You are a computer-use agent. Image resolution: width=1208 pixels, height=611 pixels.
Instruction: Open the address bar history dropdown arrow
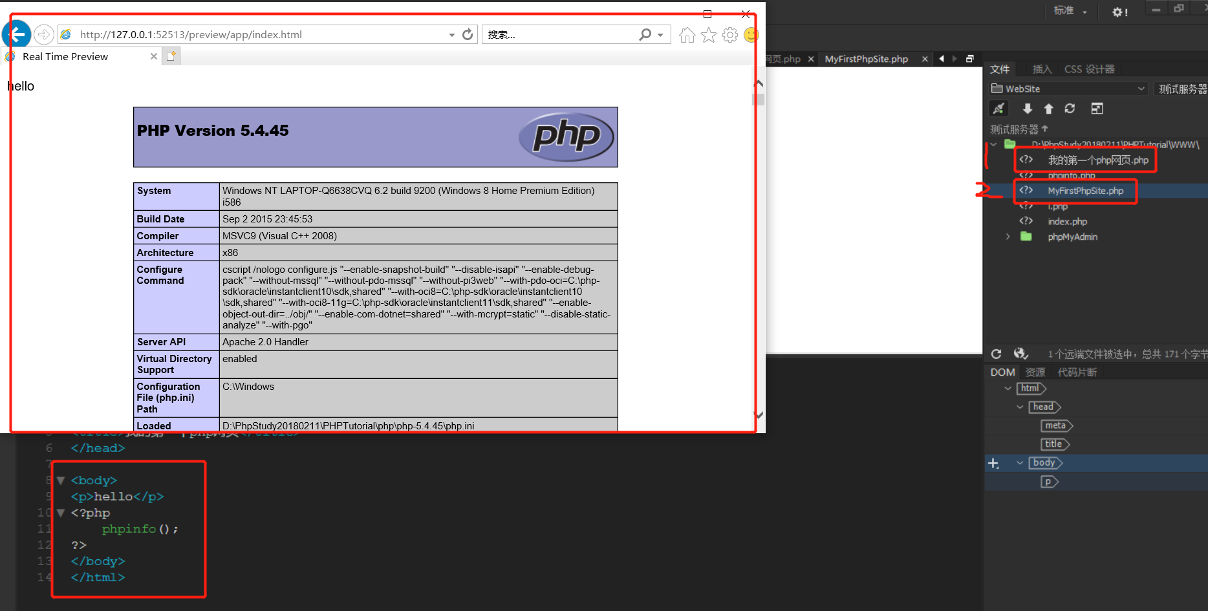point(452,35)
